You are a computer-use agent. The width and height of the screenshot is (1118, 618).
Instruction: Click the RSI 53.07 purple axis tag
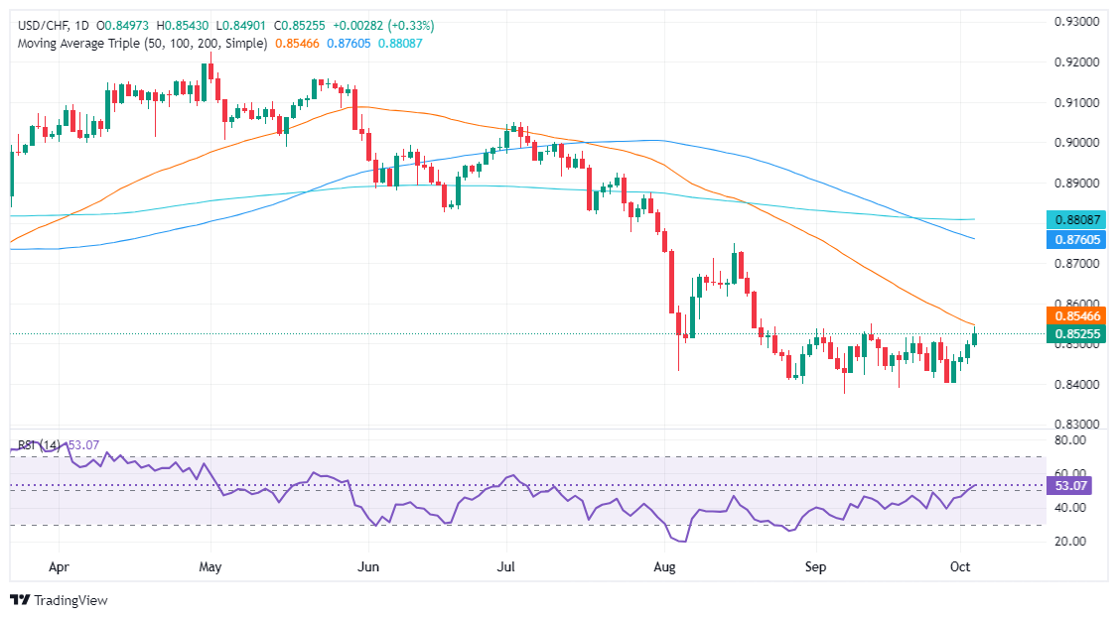tap(1069, 486)
